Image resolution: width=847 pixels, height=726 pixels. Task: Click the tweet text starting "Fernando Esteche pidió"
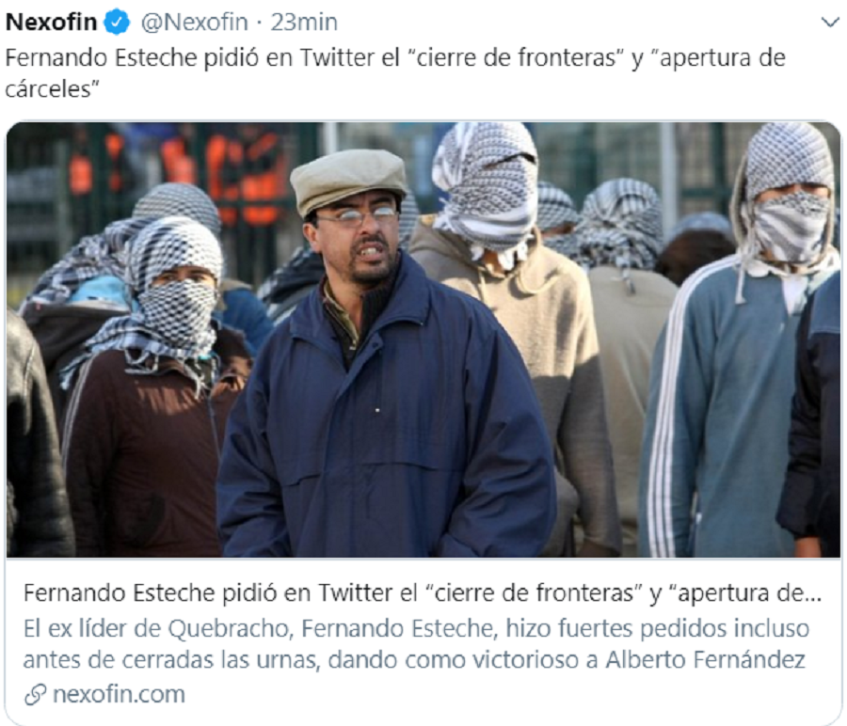(x=395, y=72)
